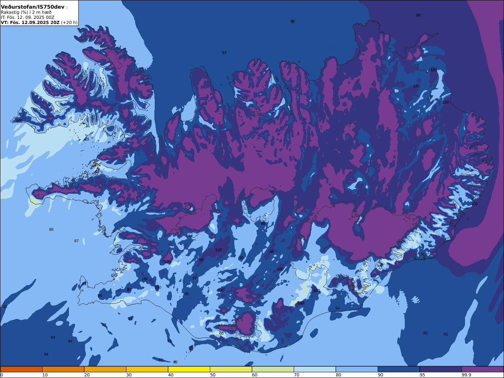
Task: Click the dark orange 0–10 legend swatch
Action: tap(21, 369)
